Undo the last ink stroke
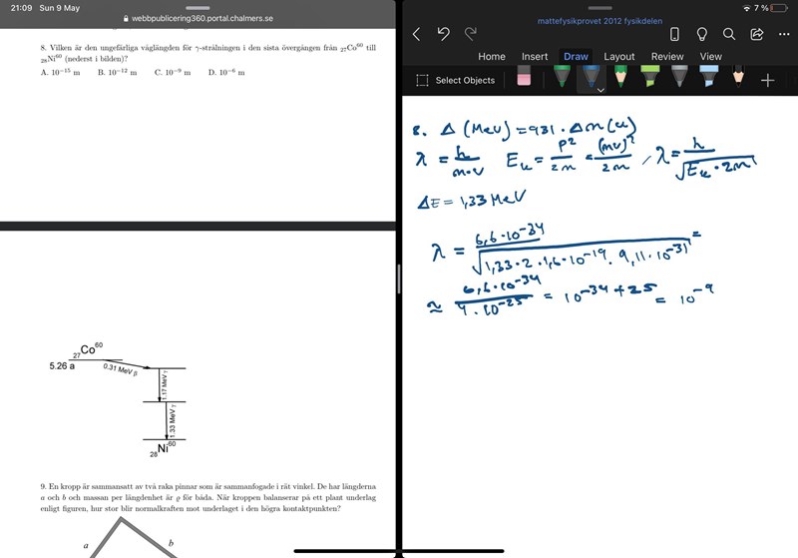 pyautogui.click(x=444, y=34)
